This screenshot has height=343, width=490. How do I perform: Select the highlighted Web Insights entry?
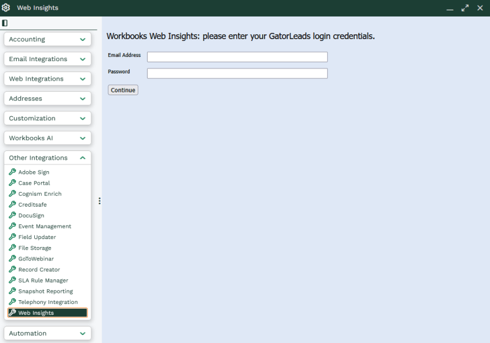[x=48, y=313]
